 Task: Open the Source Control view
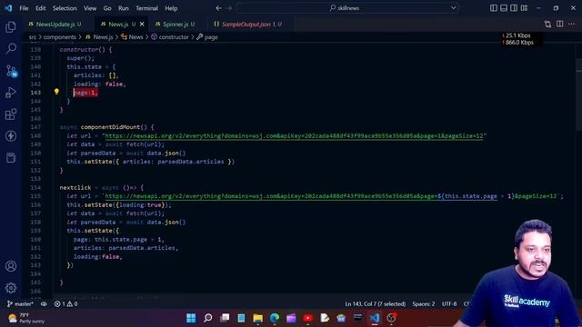tap(11, 71)
